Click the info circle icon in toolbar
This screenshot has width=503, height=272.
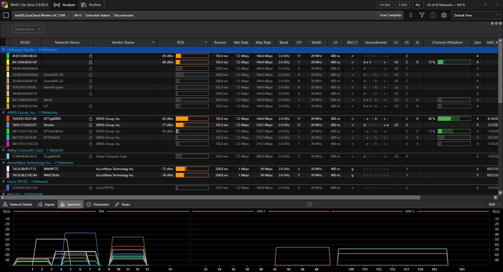(433, 15)
